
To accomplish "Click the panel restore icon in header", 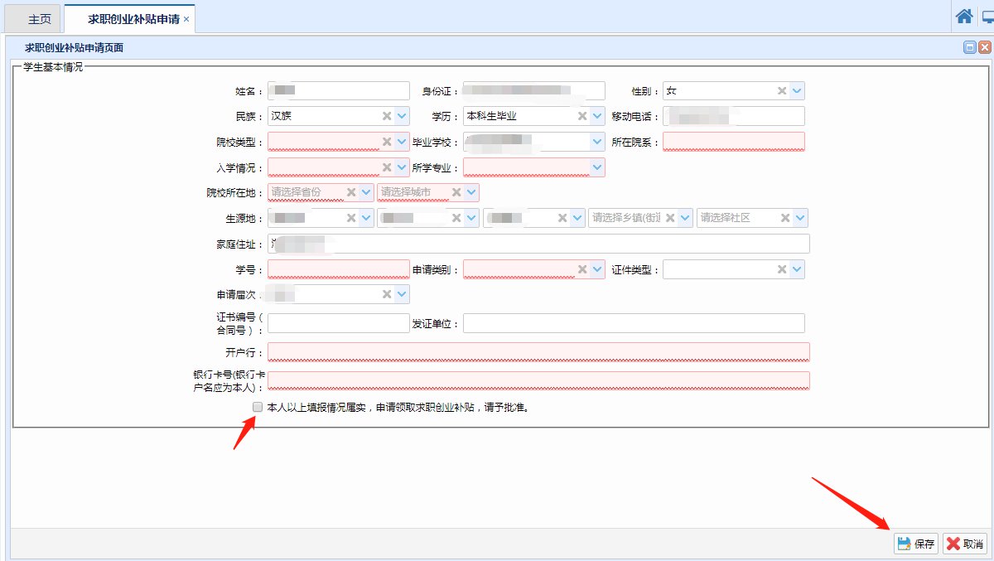I will coord(969,48).
